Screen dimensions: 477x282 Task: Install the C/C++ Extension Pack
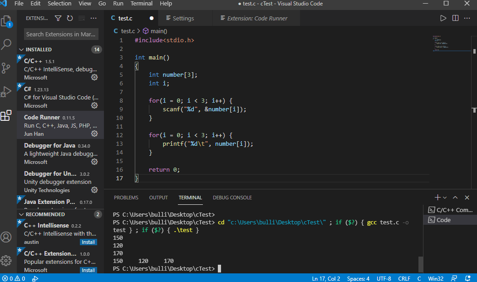point(88,270)
